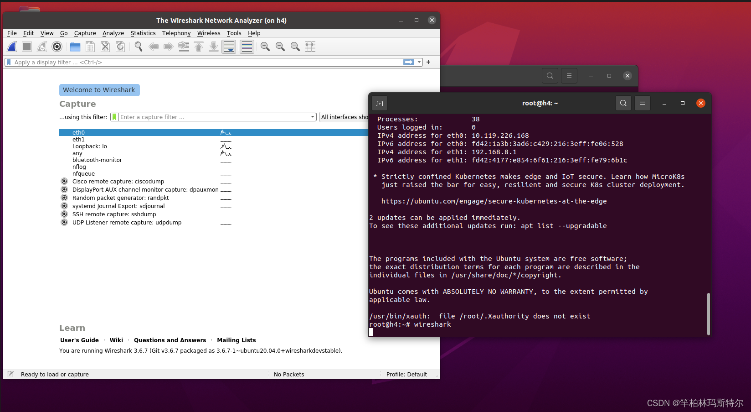Image resolution: width=751 pixels, height=412 pixels.
Task: Open the User's Guide link
Action: coord(79,340)
